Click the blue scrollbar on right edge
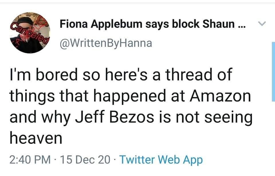This screenshot has width=275, height=176. (273, 72)
